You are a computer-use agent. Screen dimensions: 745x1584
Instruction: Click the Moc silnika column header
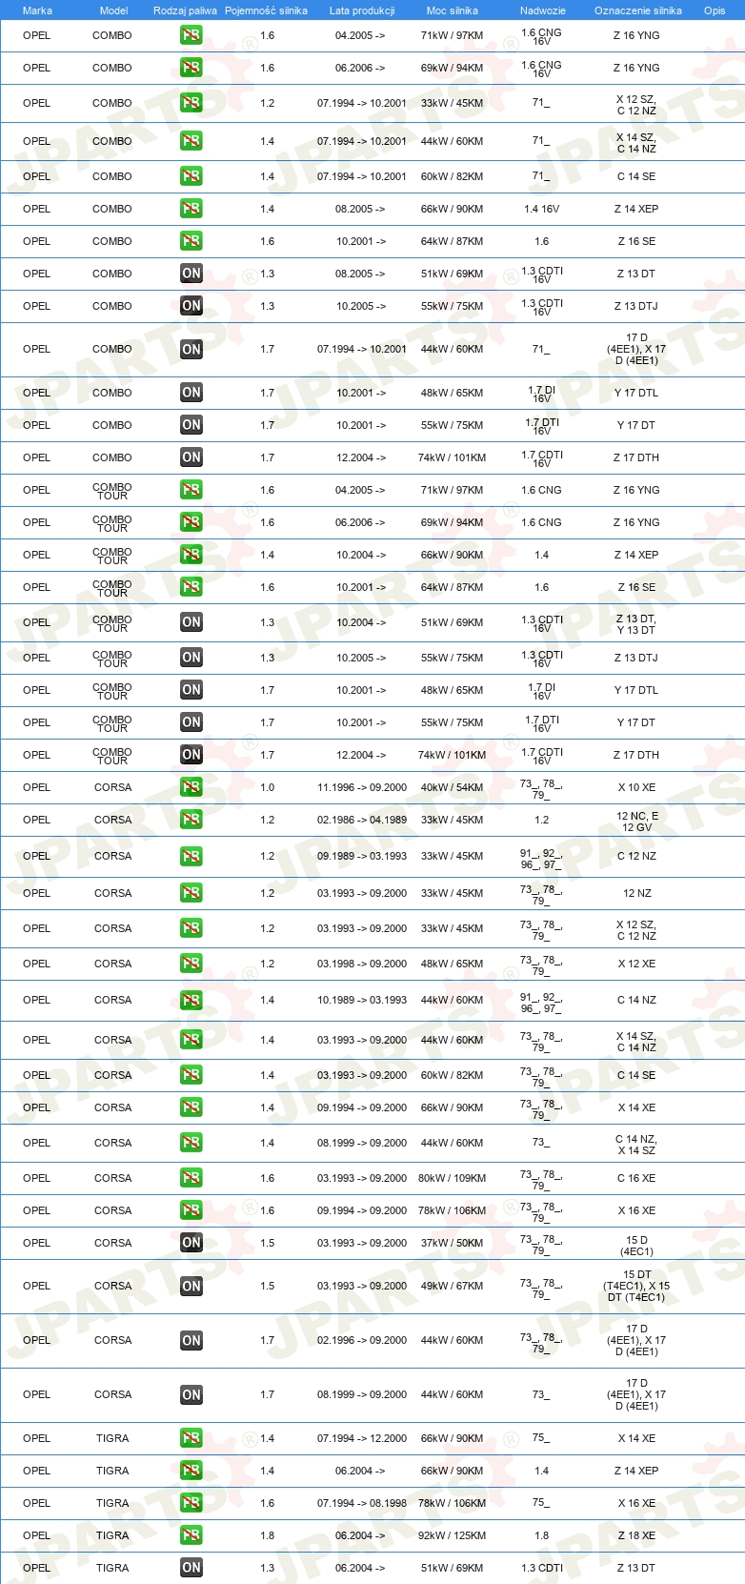(453, 10)
